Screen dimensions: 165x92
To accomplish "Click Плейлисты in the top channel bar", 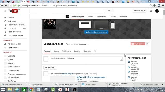I will tap(101, 17).
